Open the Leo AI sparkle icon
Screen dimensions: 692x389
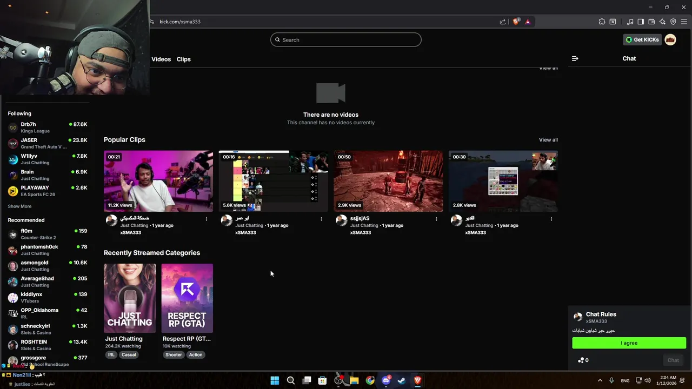point(662,22)
